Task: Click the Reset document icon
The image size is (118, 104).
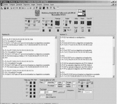Action: [76, 30]
